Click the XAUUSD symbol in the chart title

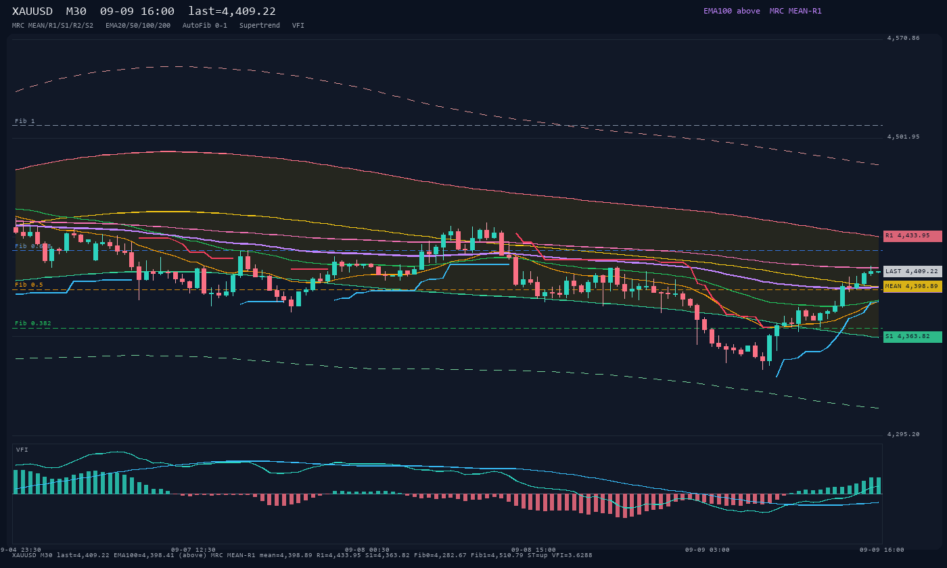click(32, 11)
